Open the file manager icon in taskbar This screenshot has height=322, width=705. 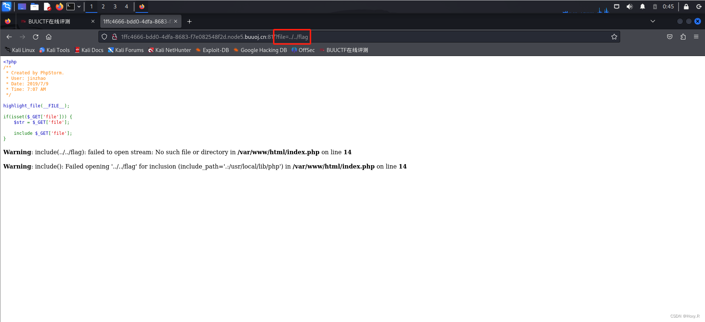coord(35,7)
